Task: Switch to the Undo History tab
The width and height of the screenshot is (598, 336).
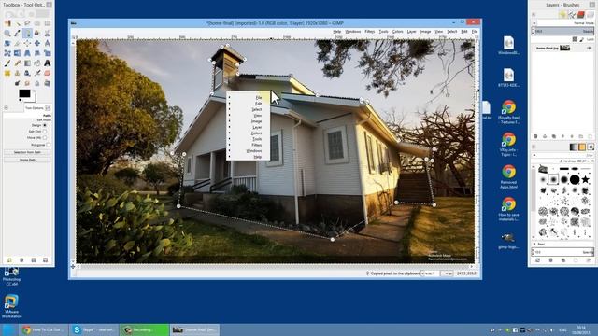Action: [x=562, y=15]
